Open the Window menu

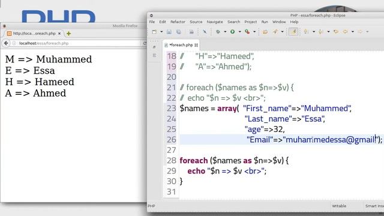coord(279,22)
